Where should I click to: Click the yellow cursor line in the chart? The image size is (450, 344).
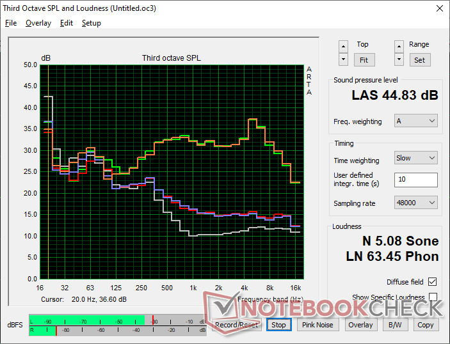coord(48,172)
